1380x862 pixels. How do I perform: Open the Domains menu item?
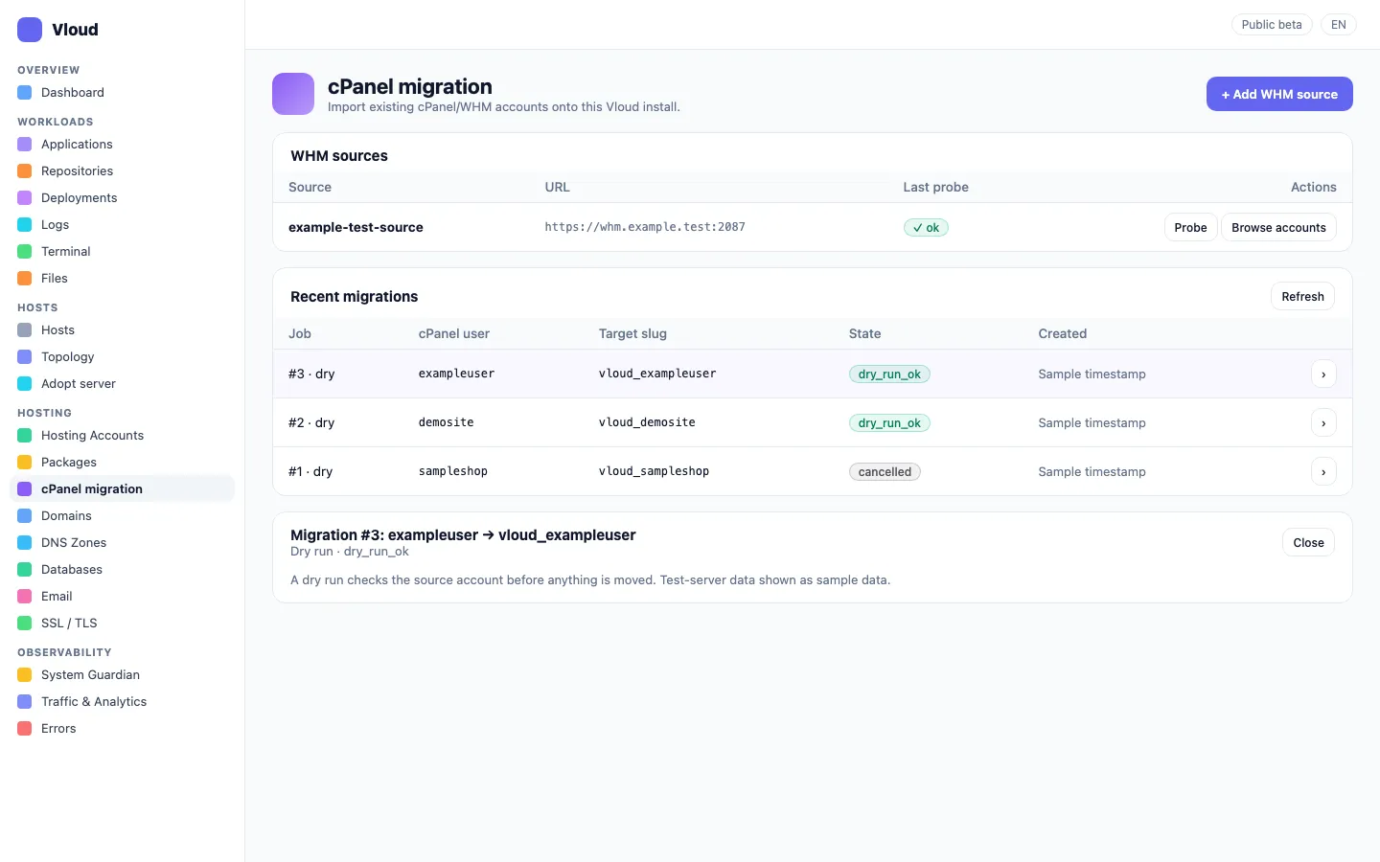tap(122, 516)
